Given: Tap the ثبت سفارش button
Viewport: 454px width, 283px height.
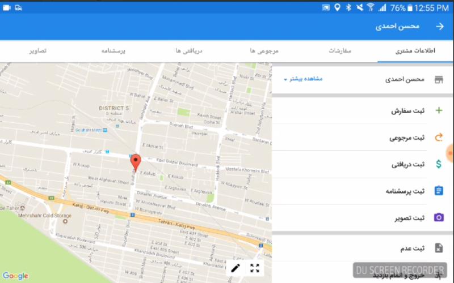Looking at the screenshot, I should (407, 110).
